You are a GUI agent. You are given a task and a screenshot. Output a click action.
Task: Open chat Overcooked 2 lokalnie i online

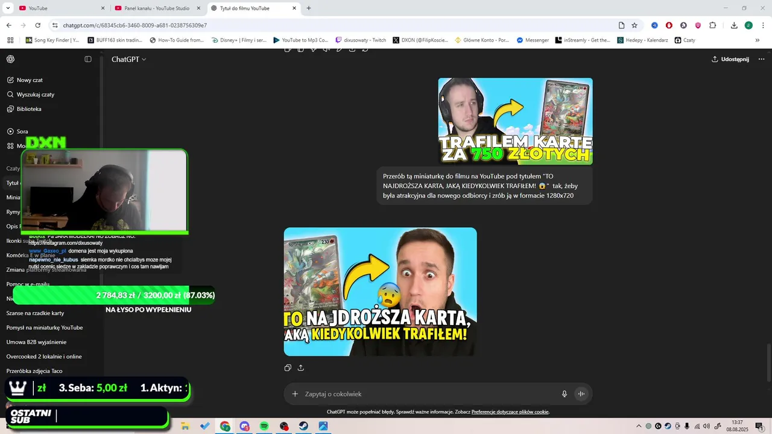pyautogui.click(x=44, y=357)
